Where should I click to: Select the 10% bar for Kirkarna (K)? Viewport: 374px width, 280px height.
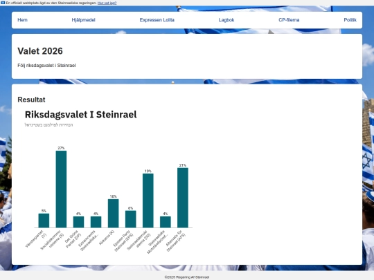[x=114, y=214]
